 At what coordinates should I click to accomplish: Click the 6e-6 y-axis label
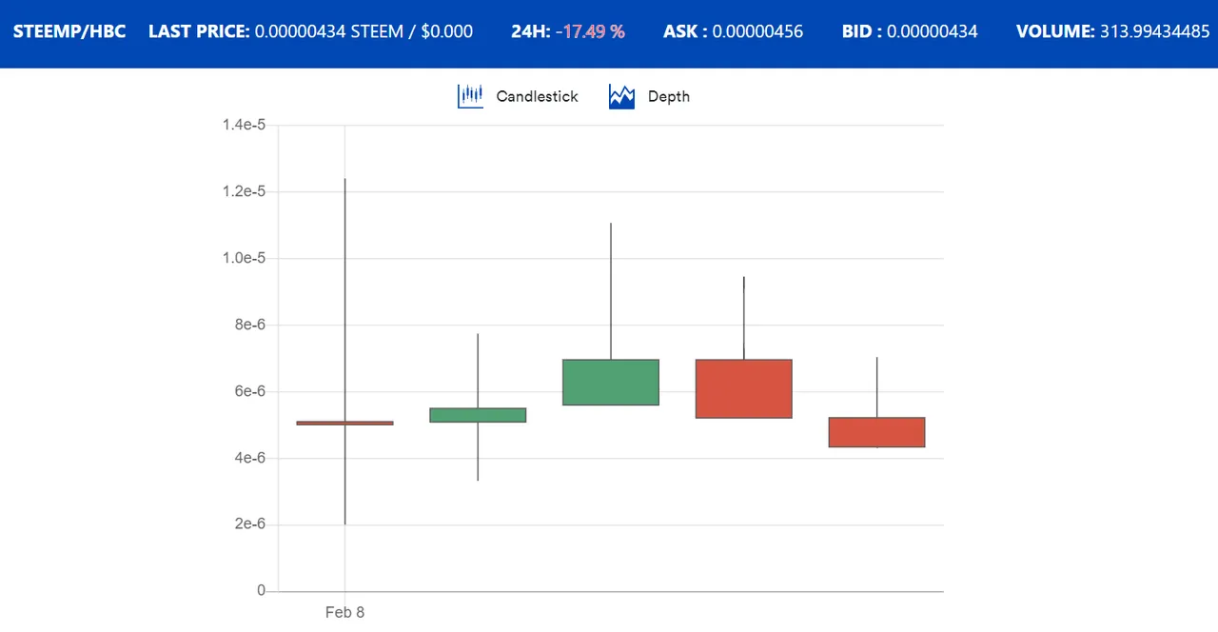tap(248, 391)
